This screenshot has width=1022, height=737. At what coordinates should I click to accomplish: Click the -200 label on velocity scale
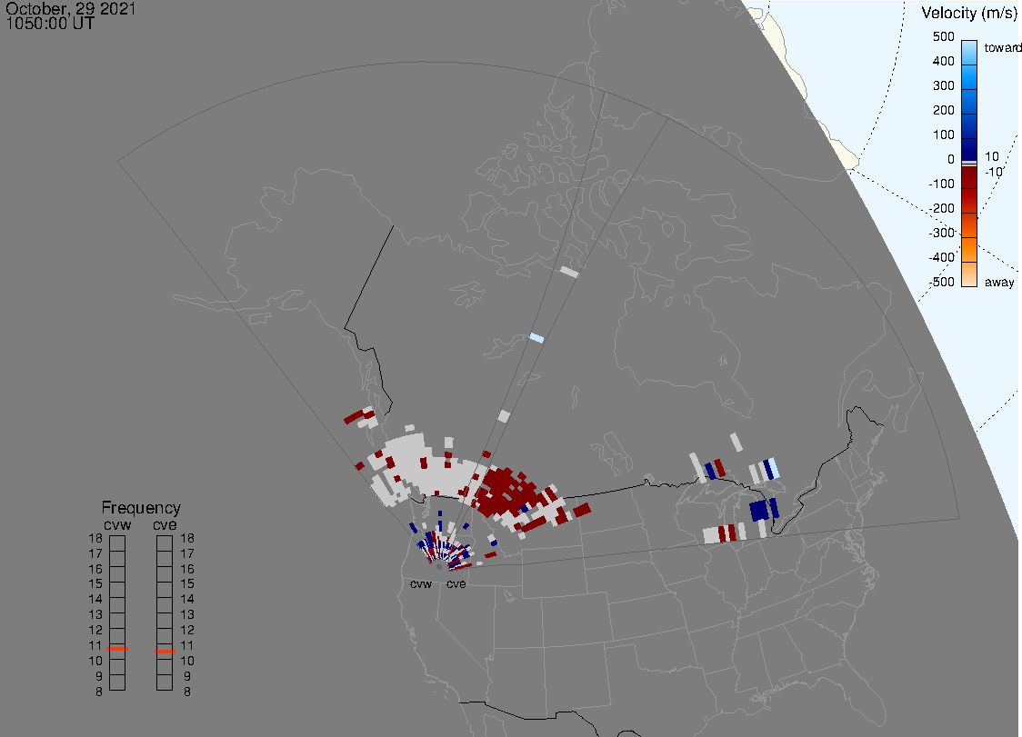click(941, 208)
